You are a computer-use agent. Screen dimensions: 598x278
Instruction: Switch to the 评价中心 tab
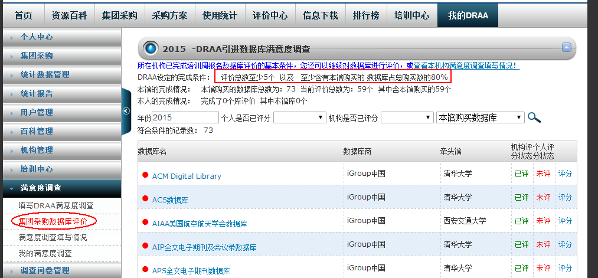tap(270, 15)
